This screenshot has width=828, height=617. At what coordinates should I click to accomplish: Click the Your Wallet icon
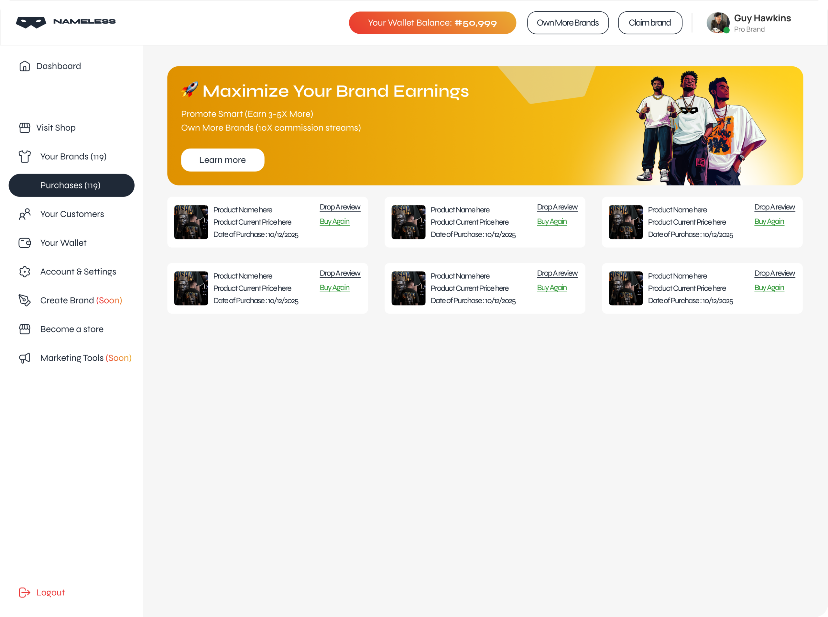[x=25, y=243]
